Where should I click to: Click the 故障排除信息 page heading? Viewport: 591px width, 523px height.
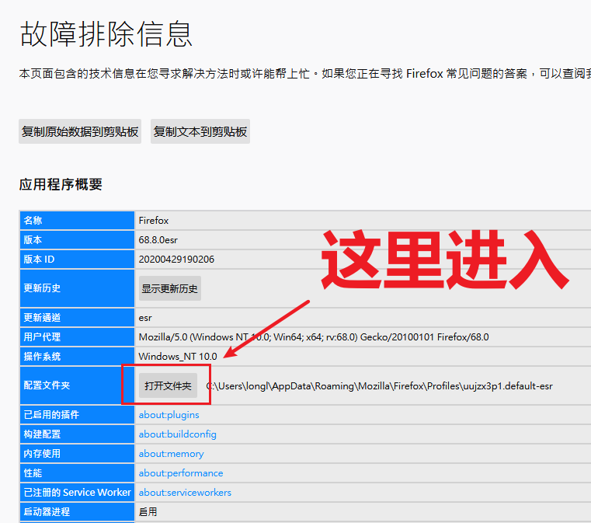106,34
